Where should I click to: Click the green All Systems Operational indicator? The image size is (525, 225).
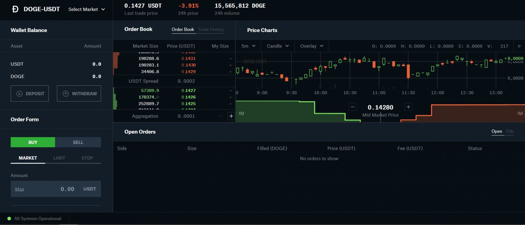(x=9, y=219)
